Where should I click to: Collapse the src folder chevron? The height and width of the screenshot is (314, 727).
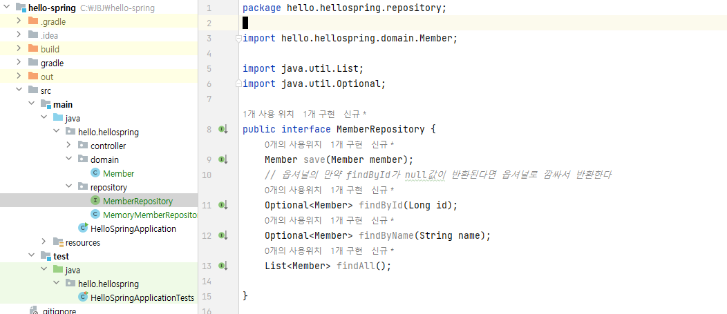pyautogui.click(x=19, y=90)
